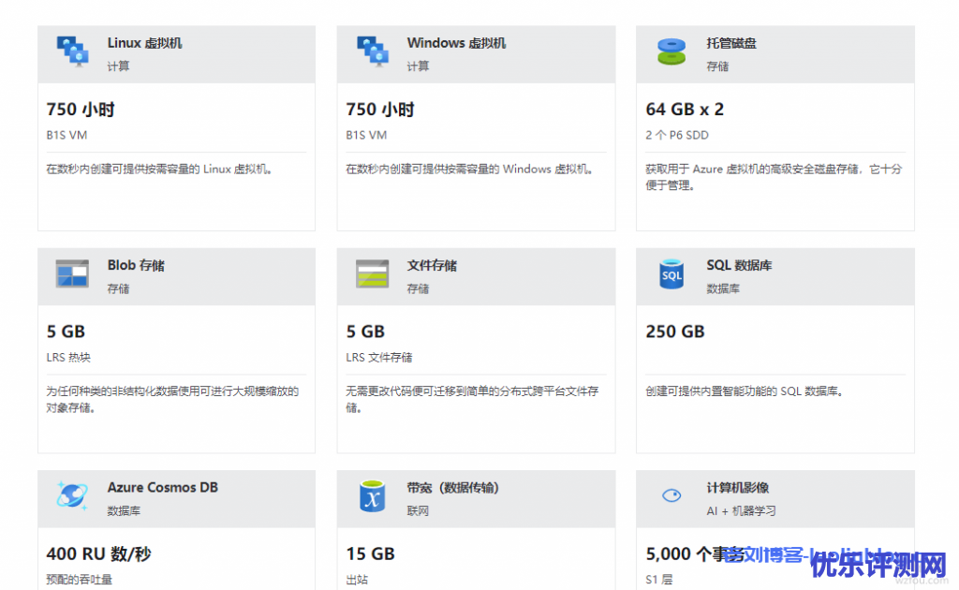This screenshot has width=959, height=590.
Task: Click the 托管磁盘 card title
Action: [x=731, y=43]
